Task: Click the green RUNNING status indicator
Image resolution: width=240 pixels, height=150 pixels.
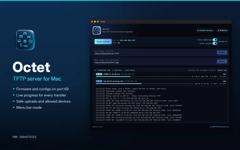Action: click(x=222, y=30)
